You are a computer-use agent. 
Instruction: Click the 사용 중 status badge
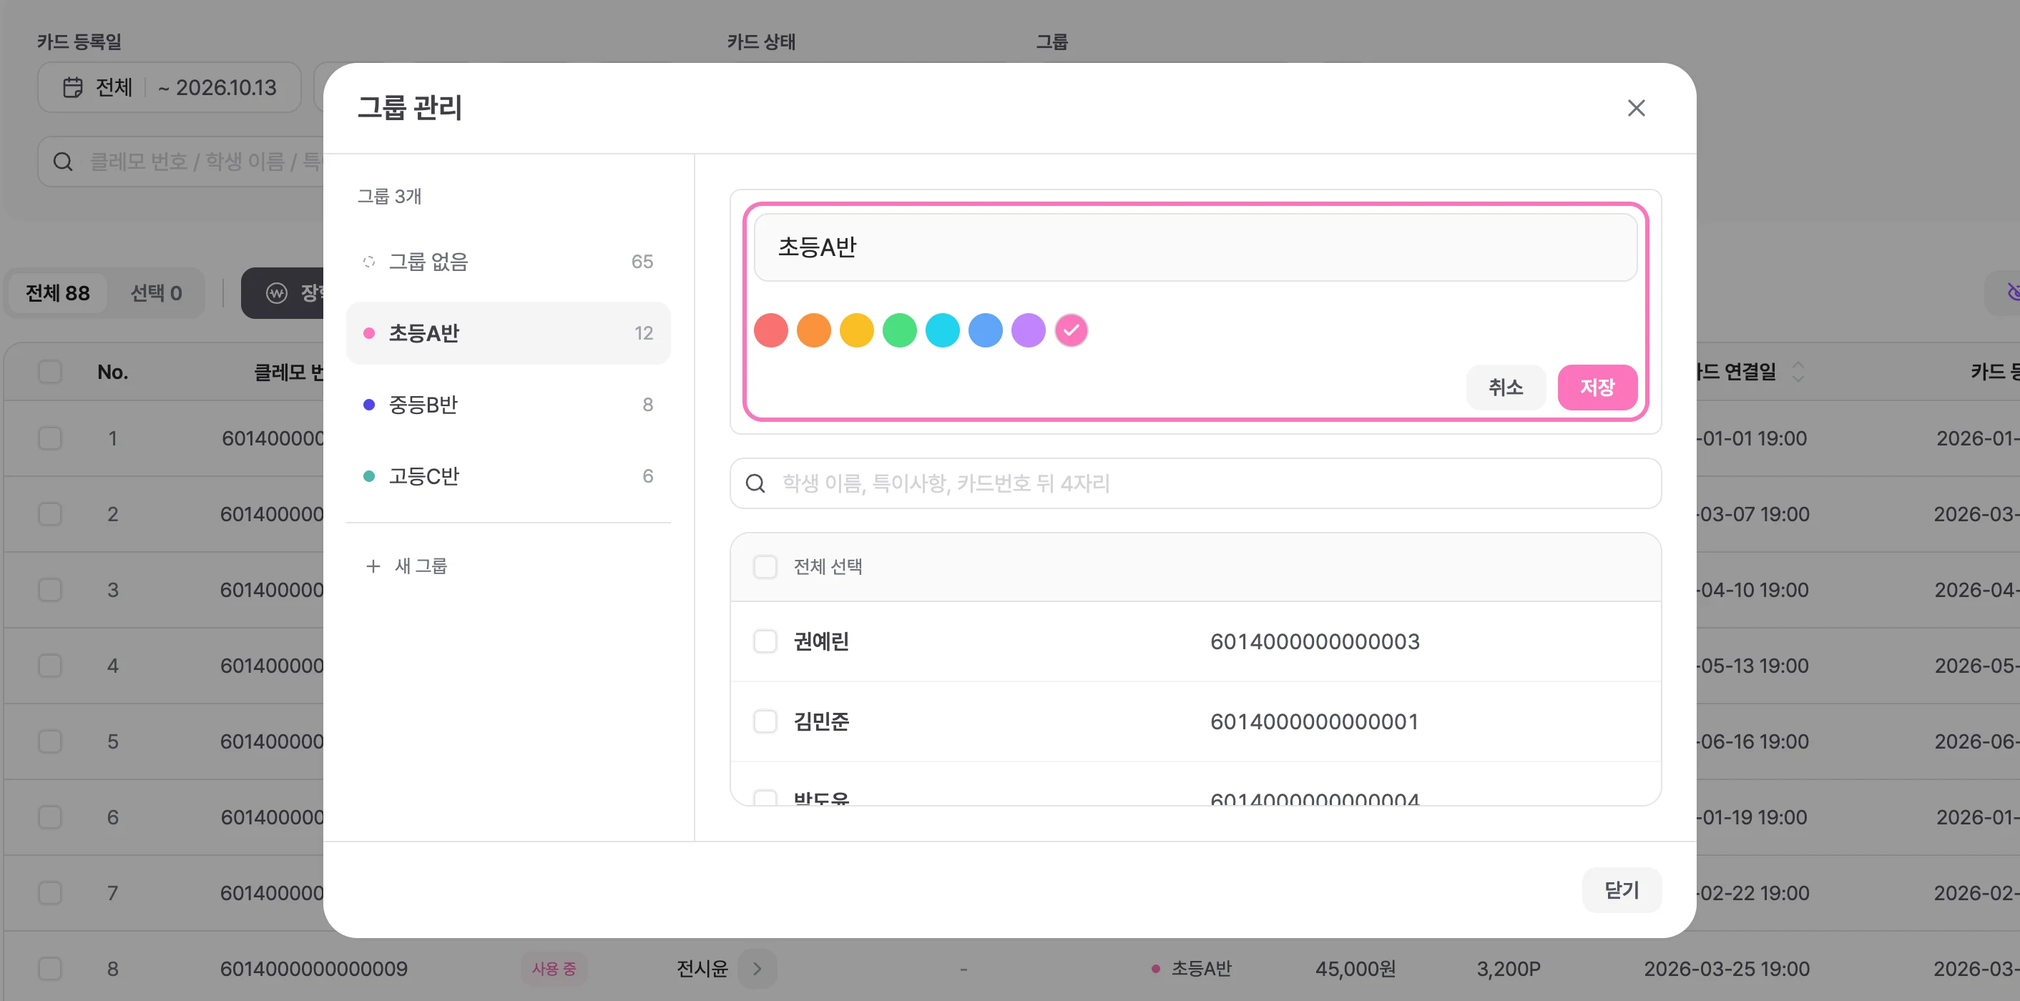[x=554, y=969]
